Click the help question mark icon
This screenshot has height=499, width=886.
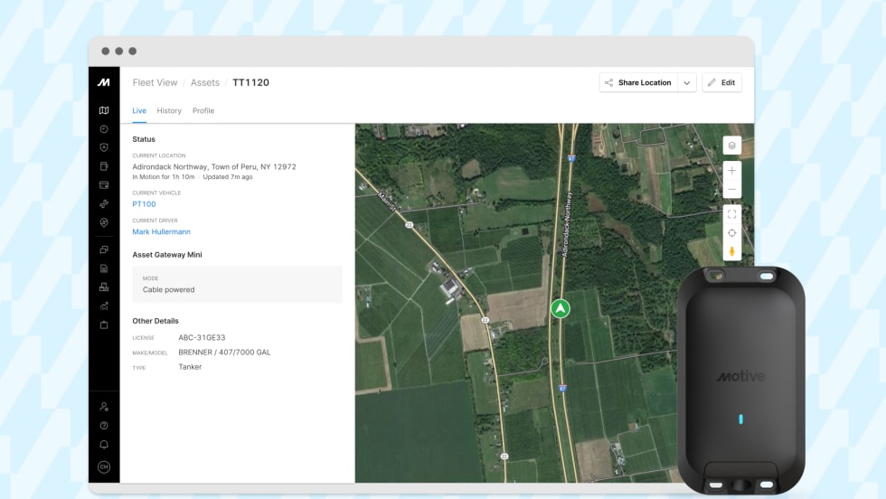104,425
